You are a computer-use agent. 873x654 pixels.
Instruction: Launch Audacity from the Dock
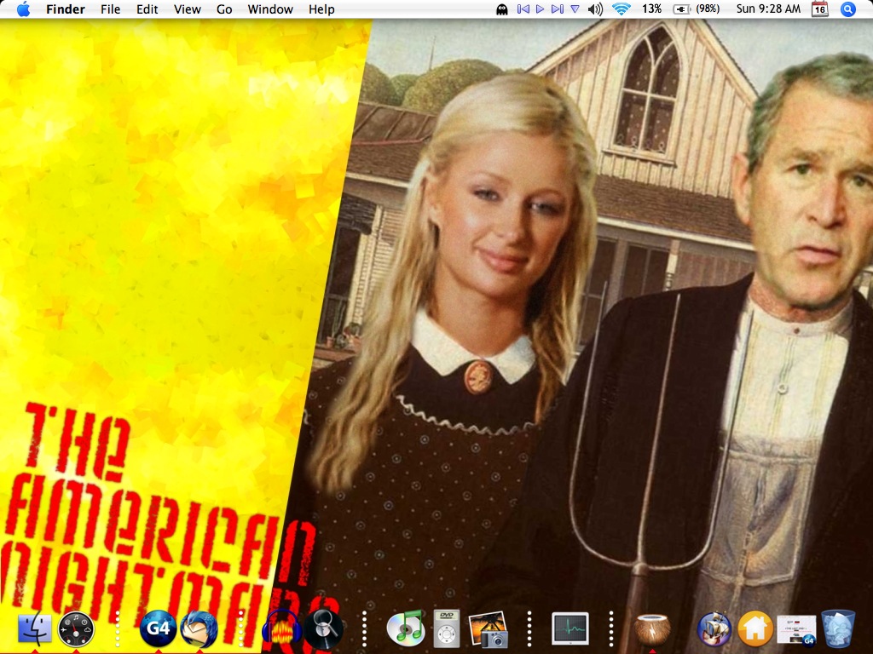[282, 629]
